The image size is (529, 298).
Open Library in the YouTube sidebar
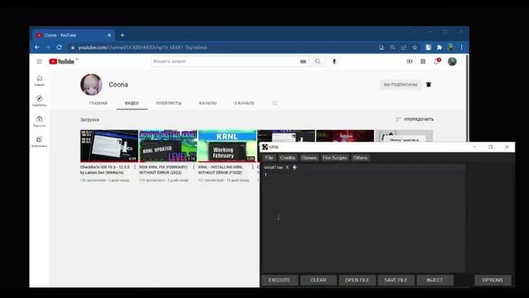[x=40, y=142]
